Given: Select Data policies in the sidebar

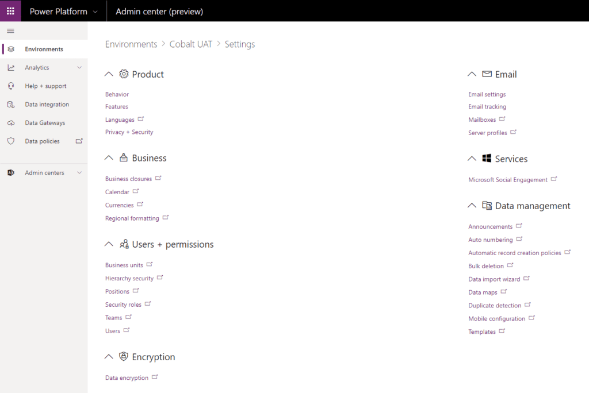Looking at the screenshot, I should (x=44, y=141).
